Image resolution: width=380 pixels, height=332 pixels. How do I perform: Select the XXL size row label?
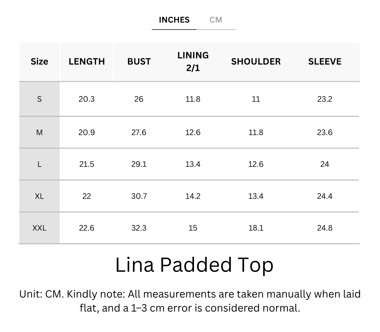point(39,228)
